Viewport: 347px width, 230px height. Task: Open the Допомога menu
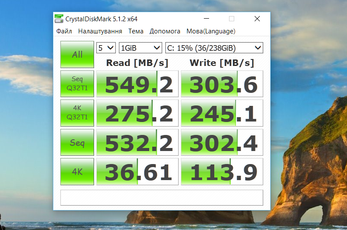(165, 31)
